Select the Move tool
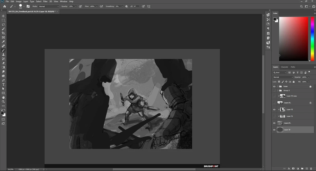 tap(3, 16)
